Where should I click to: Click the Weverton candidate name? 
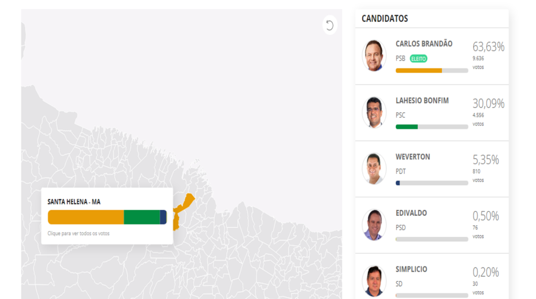tap(412, 157)
